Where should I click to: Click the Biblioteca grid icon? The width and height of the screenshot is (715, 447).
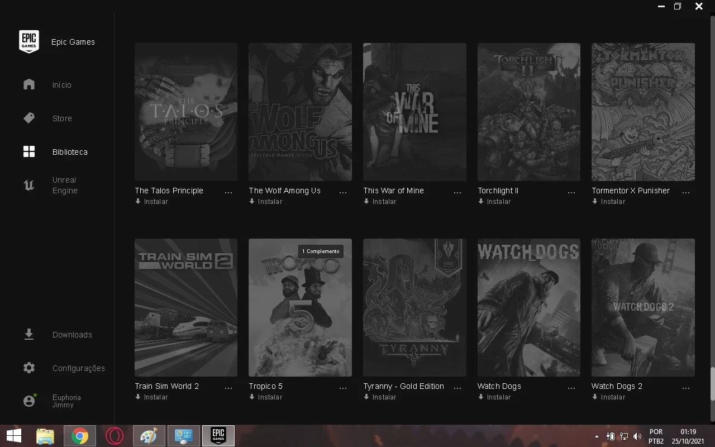pyautogui.click(x=29, y=151)
